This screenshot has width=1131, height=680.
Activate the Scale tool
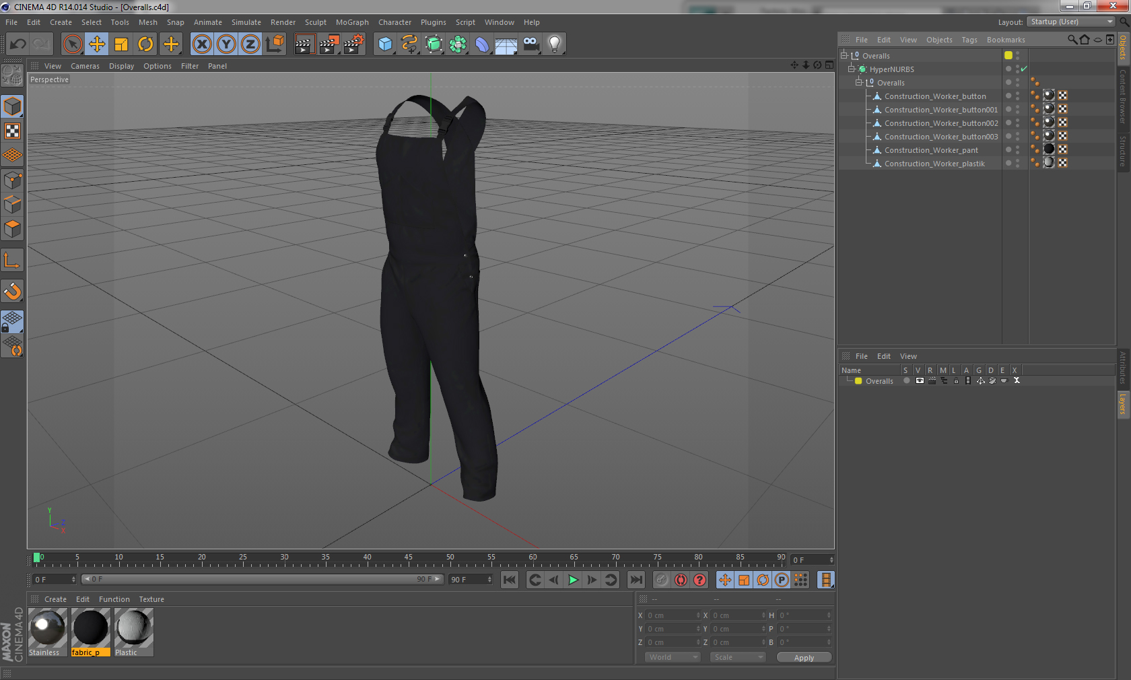(121, 44)
